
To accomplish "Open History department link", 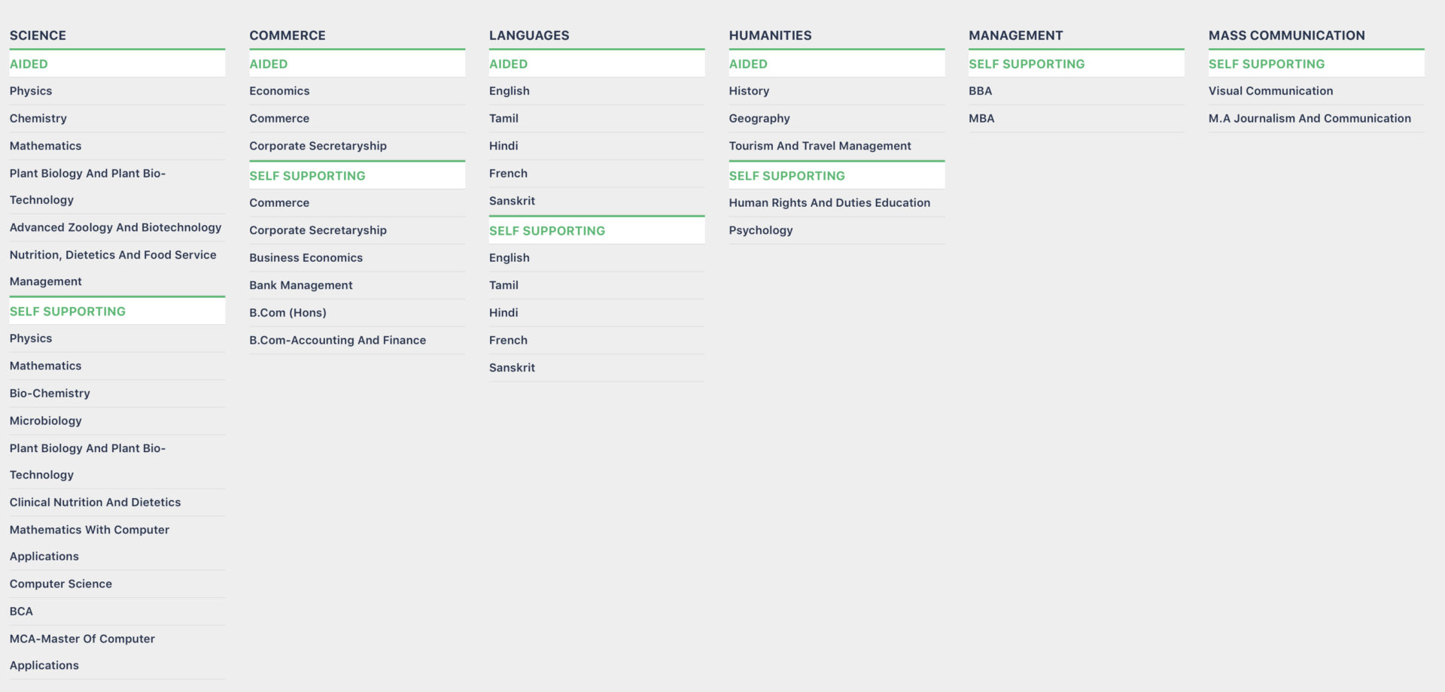I will 749,91.
